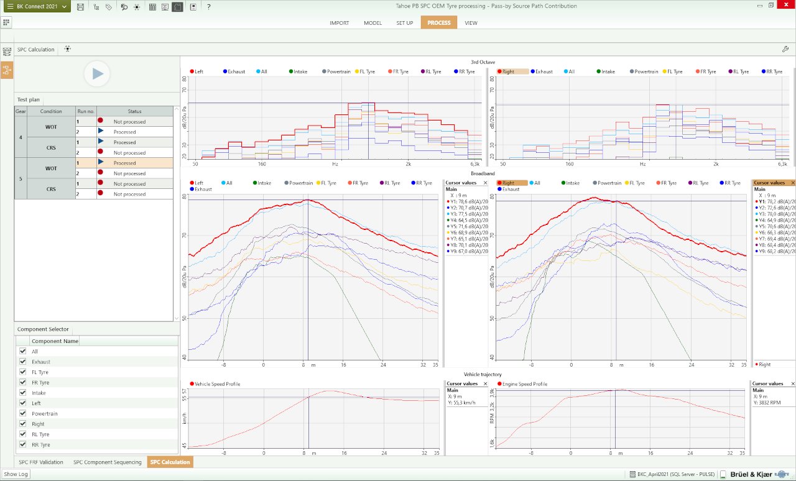796x481 pixels.
Task: Close the left Broadband cursor values panel
Action: pos(486,183)
